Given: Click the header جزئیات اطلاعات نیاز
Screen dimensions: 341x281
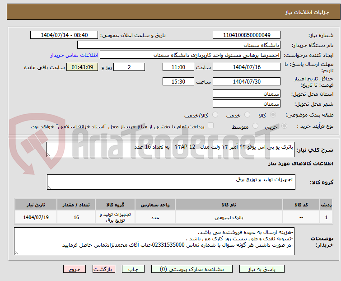Looking at the screenshot, I should pyautogui.click(x=307, y=12).
